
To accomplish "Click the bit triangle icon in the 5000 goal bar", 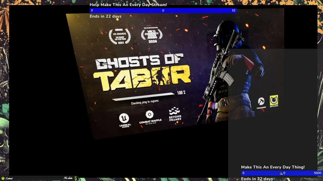I will click(x=281, y=173).
